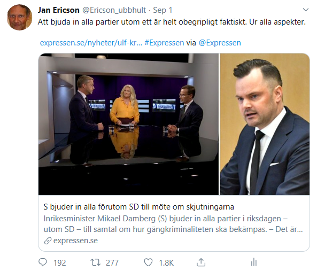Click the retweet arrows icon
The width and height of the screenshot is (317, 271).
click(95, 262)
